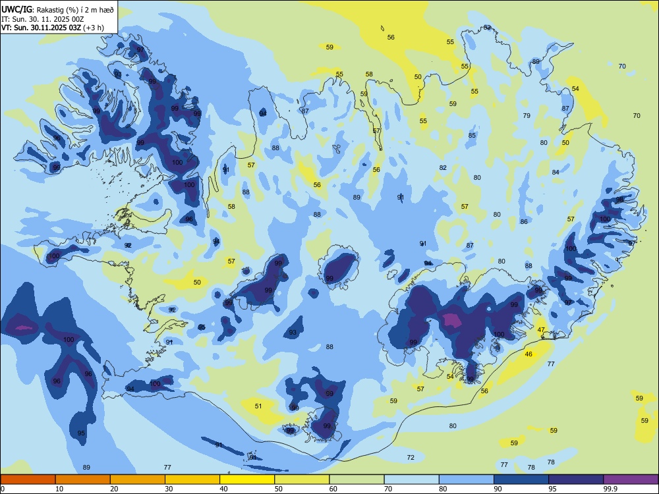659x494 pixels.
Task: Select the map humidity value '47'
Action: click(x=541, y=330)
